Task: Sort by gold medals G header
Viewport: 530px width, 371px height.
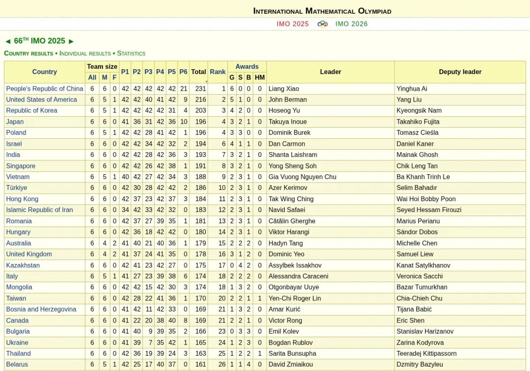Action: (232, 78)
